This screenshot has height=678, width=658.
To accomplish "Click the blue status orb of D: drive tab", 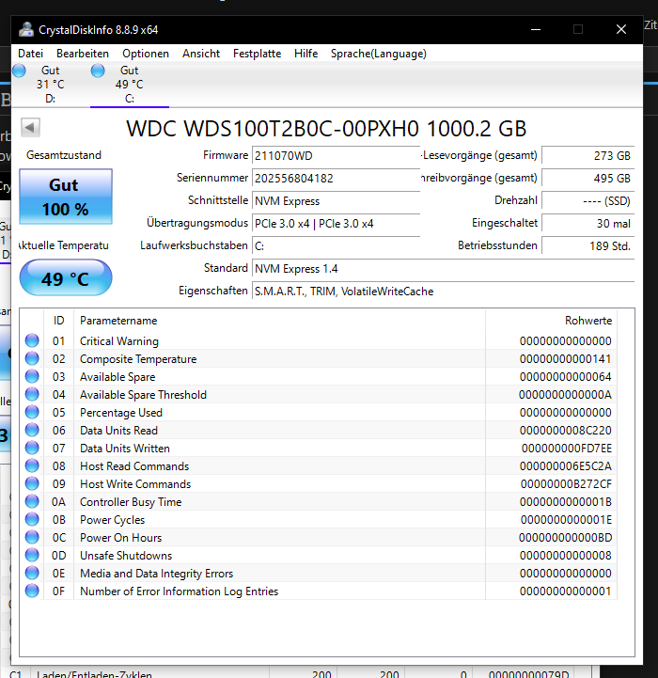I will (x=19, y=71).
